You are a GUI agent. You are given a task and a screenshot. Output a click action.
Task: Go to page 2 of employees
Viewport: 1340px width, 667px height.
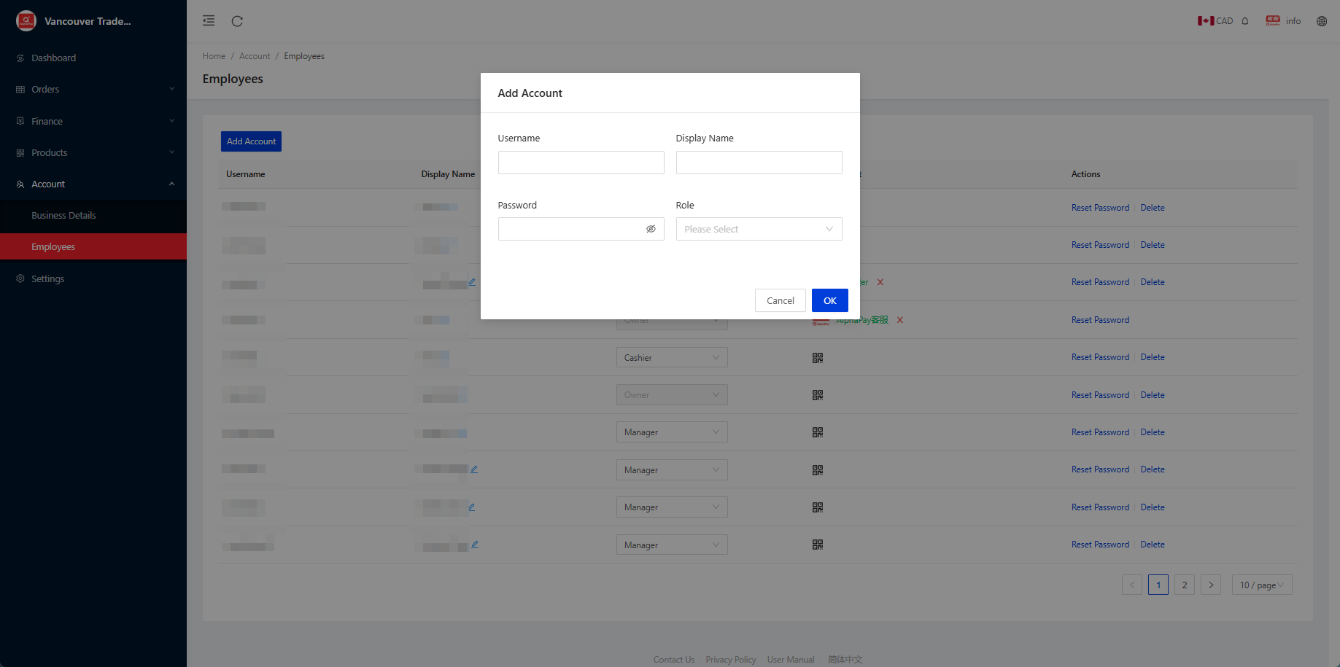pyautogui.click(x=1185, y=585)
